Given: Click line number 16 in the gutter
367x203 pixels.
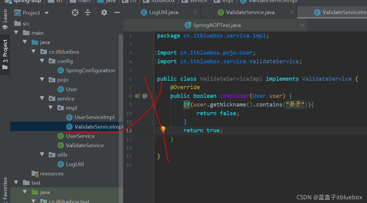Looking at the screenshot, I should tap(129, 165).
